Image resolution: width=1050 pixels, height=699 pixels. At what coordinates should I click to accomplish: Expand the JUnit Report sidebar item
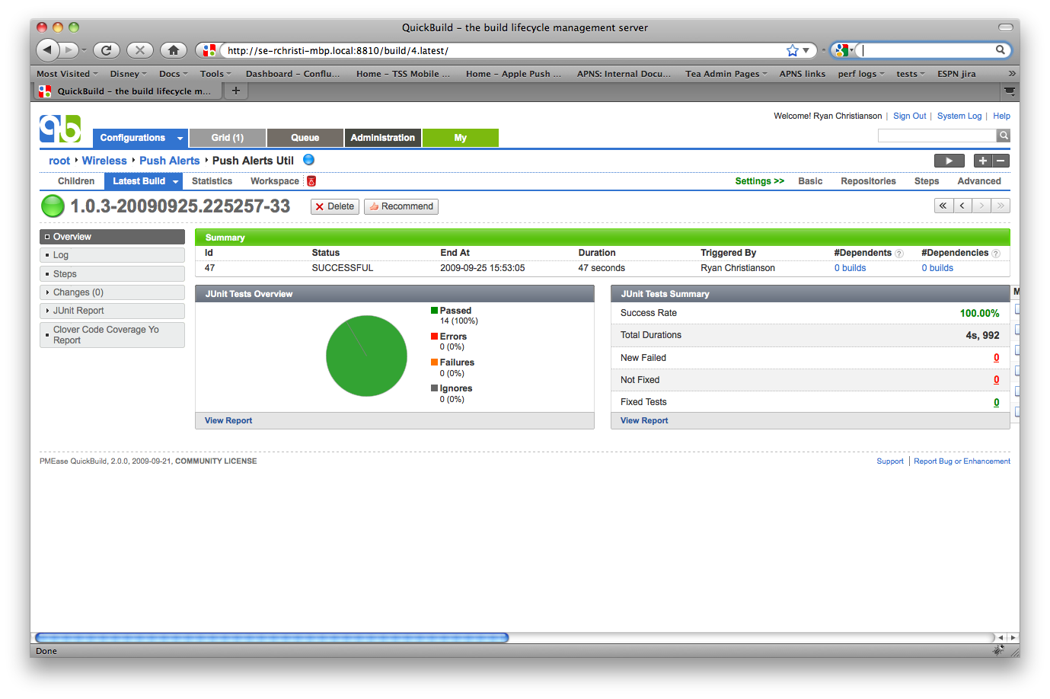click(47, 311)
